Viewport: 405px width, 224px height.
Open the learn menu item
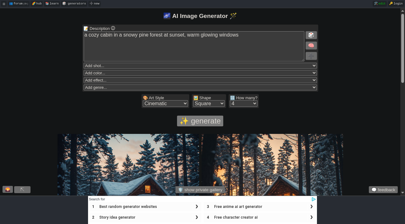[52, 3]
